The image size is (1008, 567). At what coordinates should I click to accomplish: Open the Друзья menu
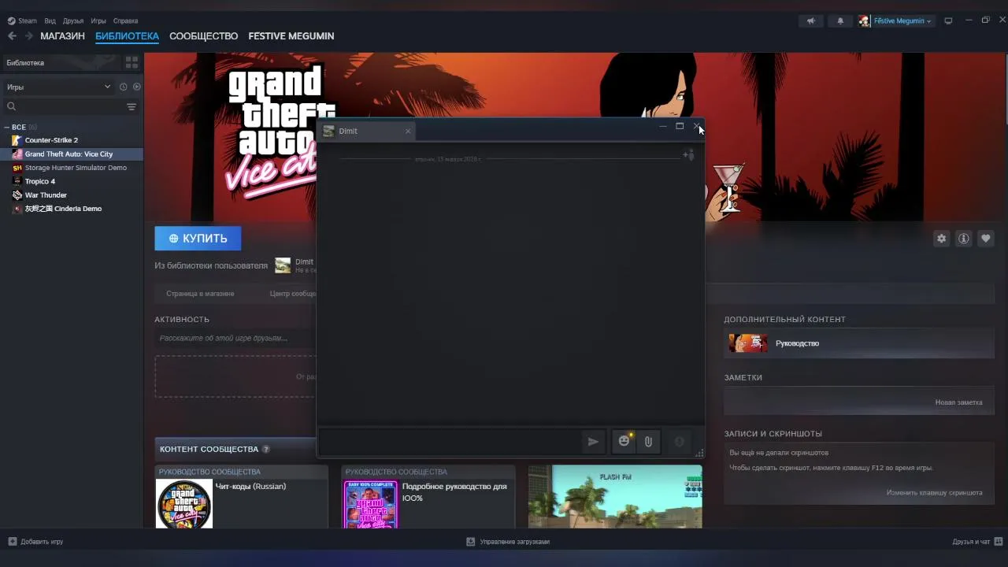pyautogui.click(x=73, y=21)
